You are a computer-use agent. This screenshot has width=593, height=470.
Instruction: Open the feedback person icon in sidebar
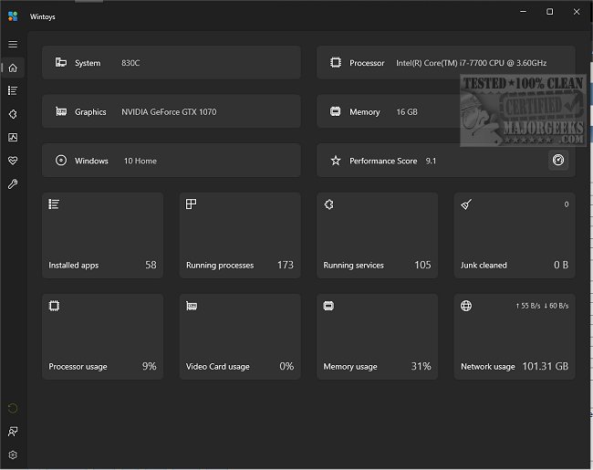click(x=13, y=432)
